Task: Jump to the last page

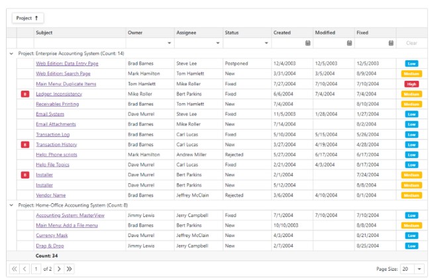Action: point(70,269)
